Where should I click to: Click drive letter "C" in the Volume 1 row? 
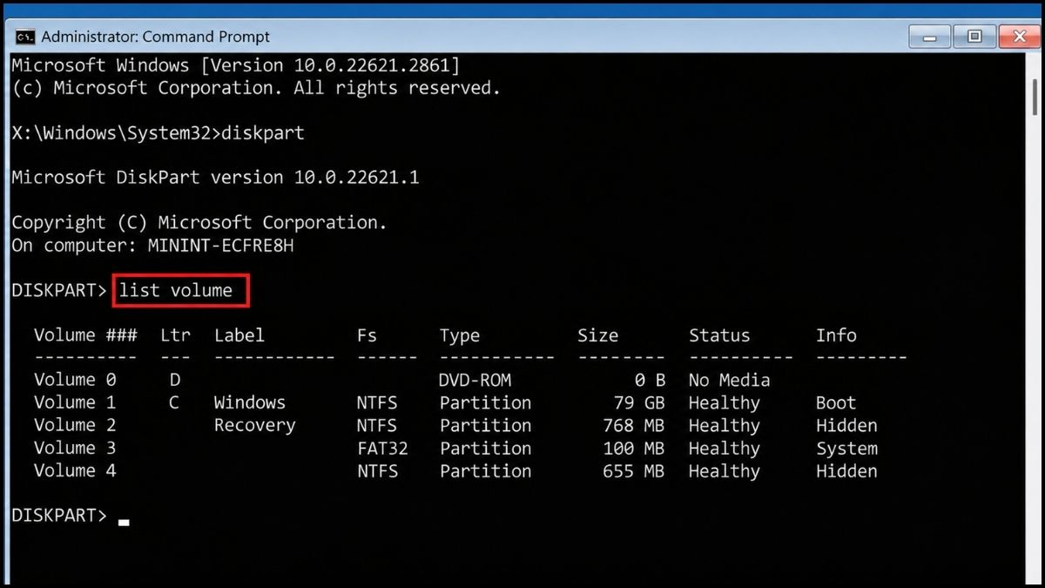pos(175,402)
